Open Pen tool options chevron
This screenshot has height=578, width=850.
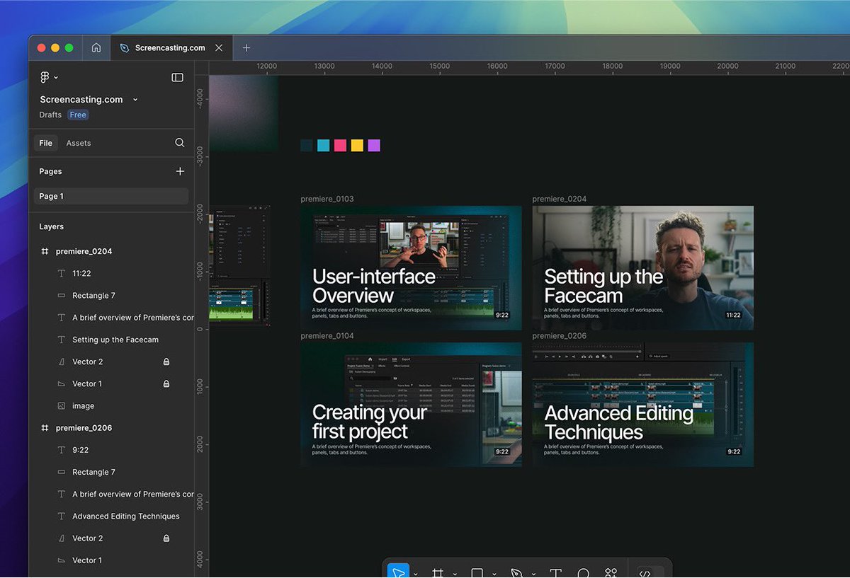pos(533,574)
